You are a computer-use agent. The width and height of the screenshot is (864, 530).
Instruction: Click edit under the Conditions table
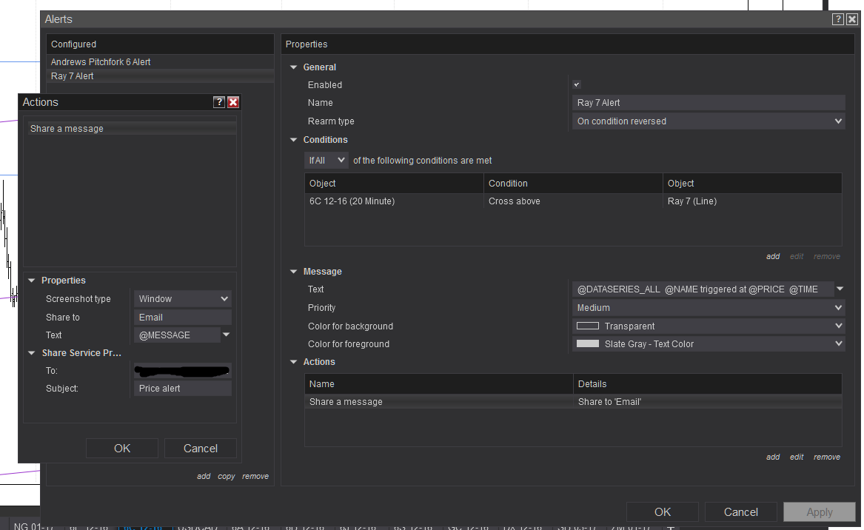click(x=796, y=256)
